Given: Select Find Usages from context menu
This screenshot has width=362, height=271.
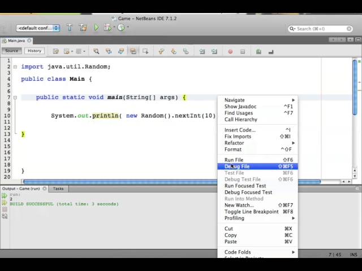Looking at the screenshot, I should 258,113.
